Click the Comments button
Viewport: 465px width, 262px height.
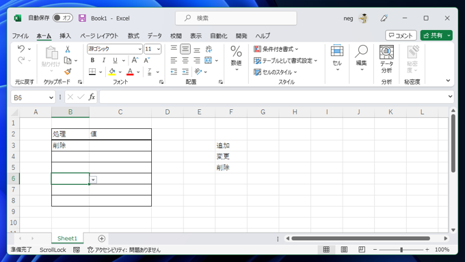coord(401,35)
